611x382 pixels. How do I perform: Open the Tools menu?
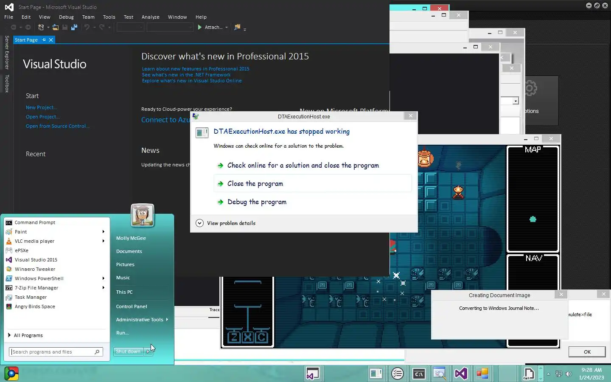click(109, 17)
